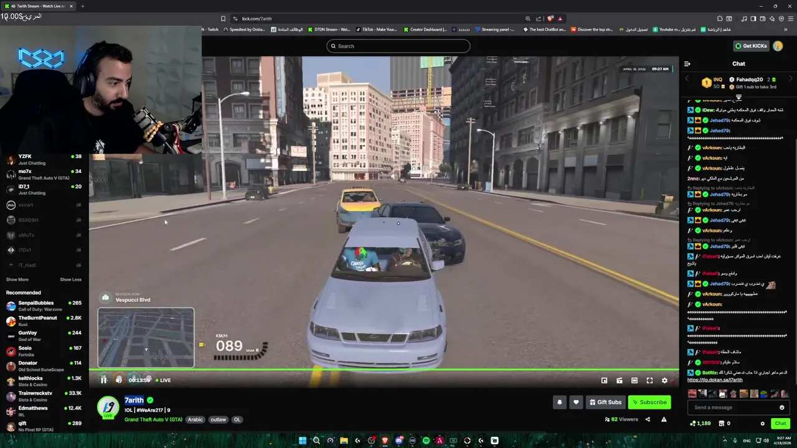This screenshot has height=448, width=797.
Task: Click the Arabic language tag
Action: point(196,419)
